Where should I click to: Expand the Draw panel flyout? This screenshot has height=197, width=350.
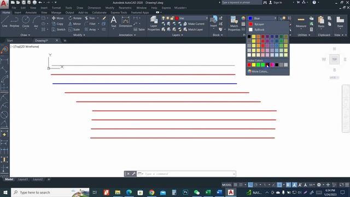click(25, 35)
